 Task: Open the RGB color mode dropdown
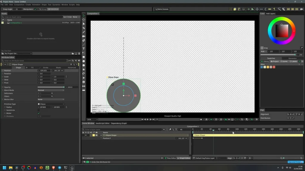(x=264, y=51)
